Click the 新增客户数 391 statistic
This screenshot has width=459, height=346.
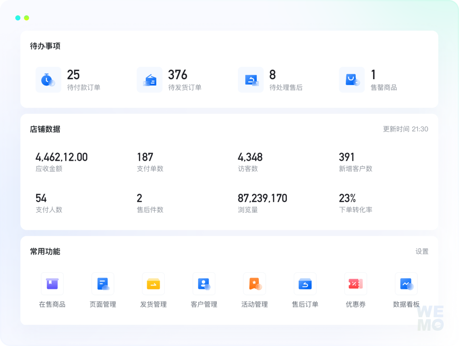(x=347, y=157)
